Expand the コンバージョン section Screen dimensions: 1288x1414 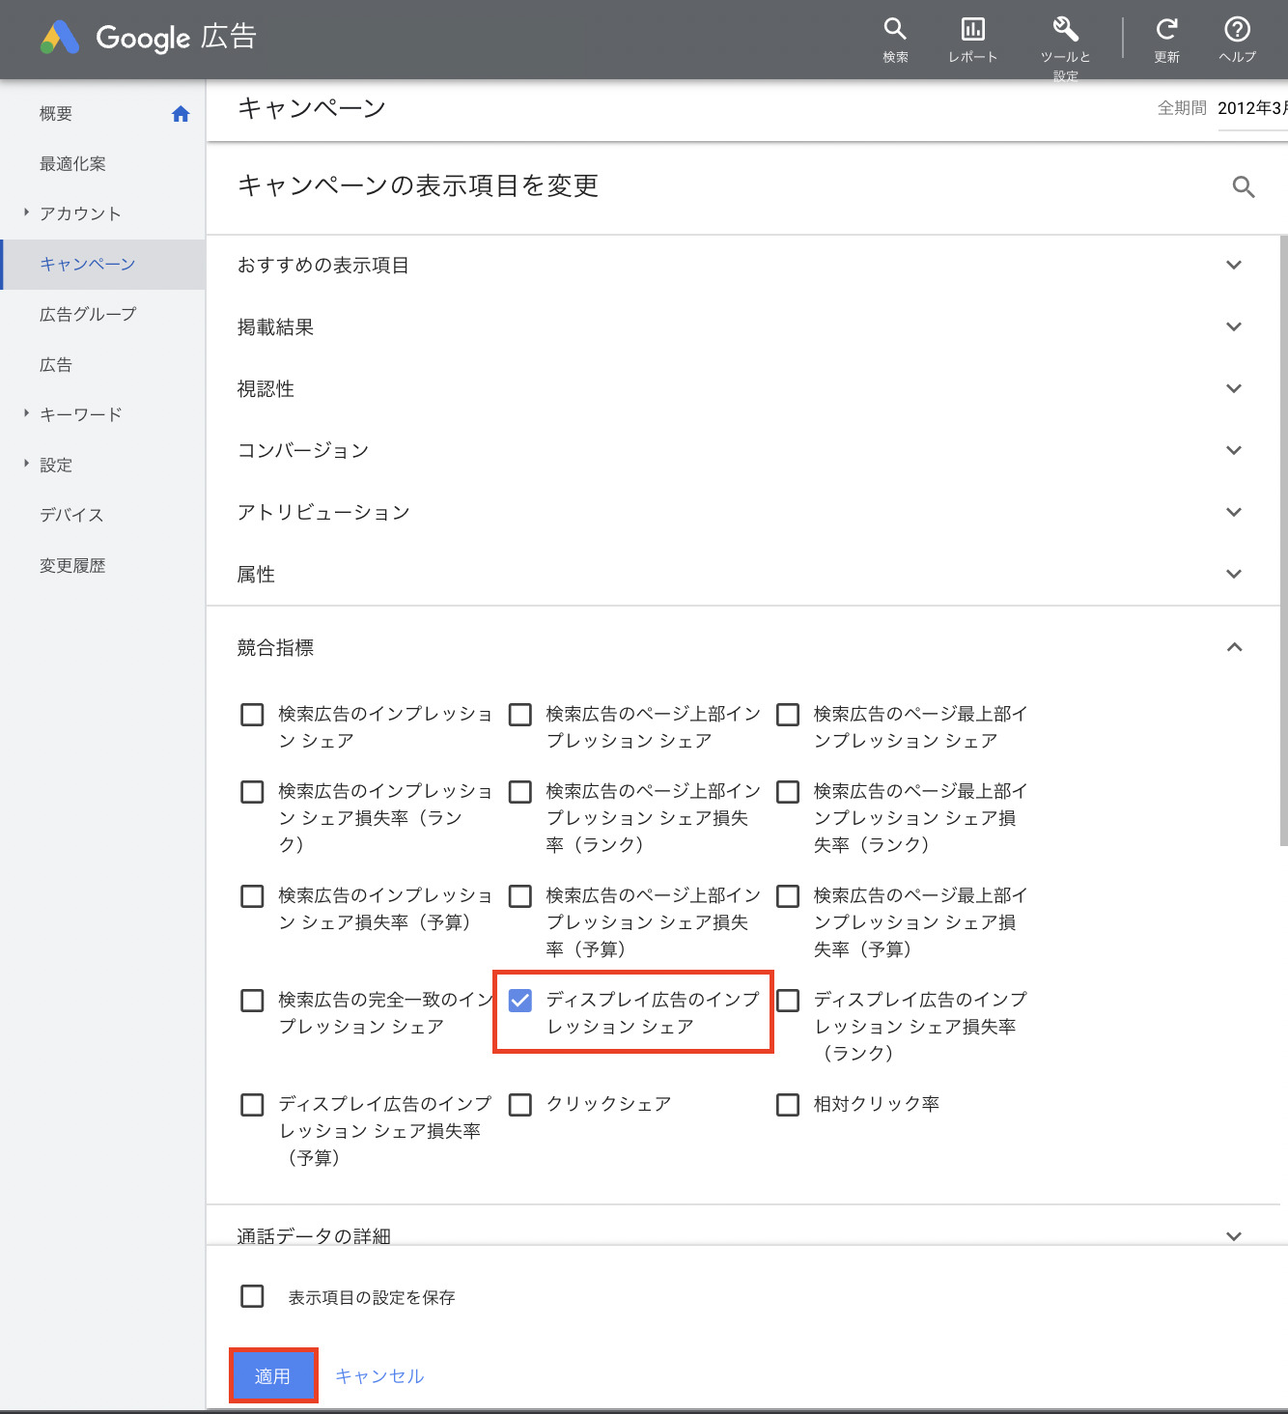coord(1233,451)
